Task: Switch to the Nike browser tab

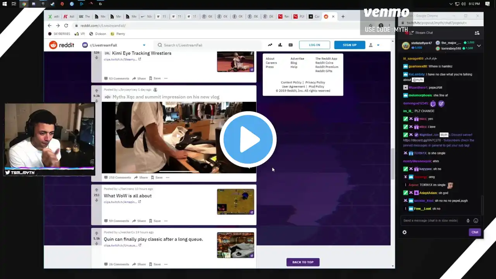Action: tap(146, 17)
